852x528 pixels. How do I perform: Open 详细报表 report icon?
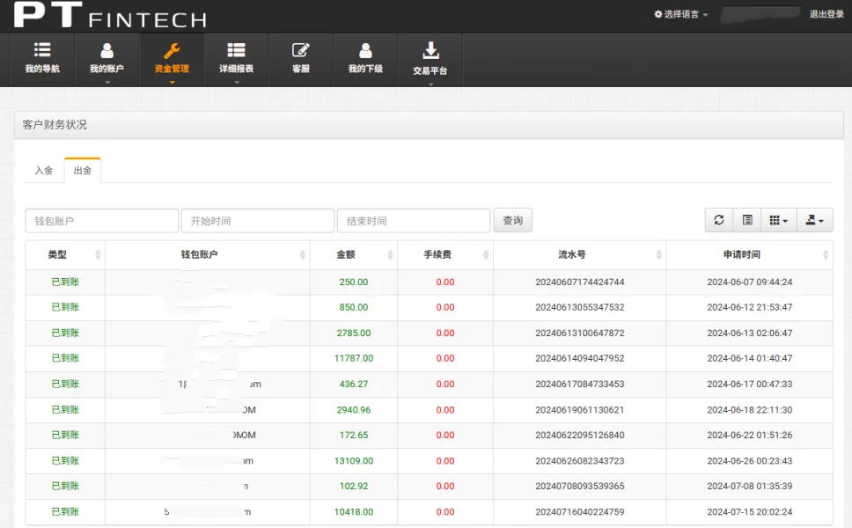(236, 51)
